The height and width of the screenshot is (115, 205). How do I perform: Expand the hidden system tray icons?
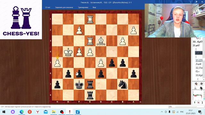(162, 112)
